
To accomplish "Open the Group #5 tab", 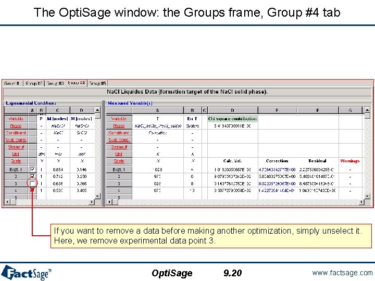I will pos(97,83).
